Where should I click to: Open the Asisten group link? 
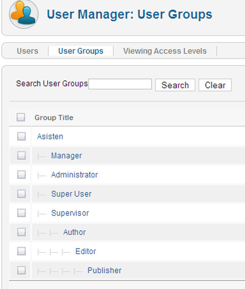(x=50, y=137)
